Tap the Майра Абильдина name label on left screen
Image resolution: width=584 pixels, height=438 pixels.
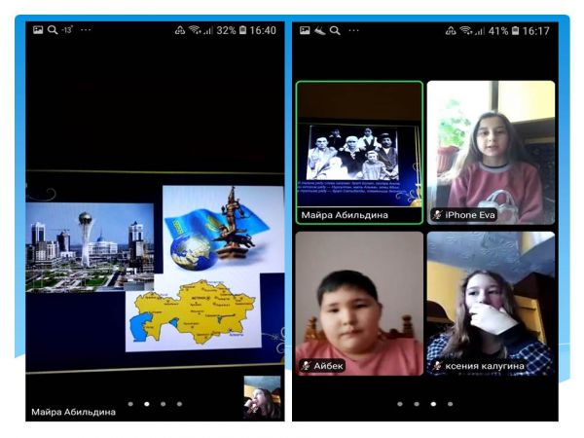(x=73, y=412)
